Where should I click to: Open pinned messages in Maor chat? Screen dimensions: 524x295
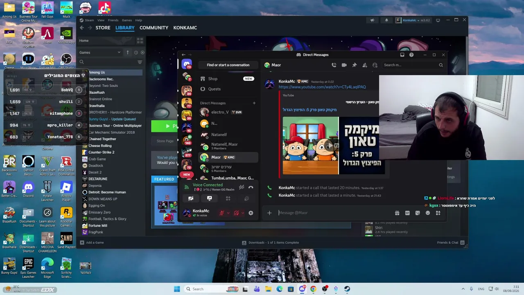(x=355, y=65)
